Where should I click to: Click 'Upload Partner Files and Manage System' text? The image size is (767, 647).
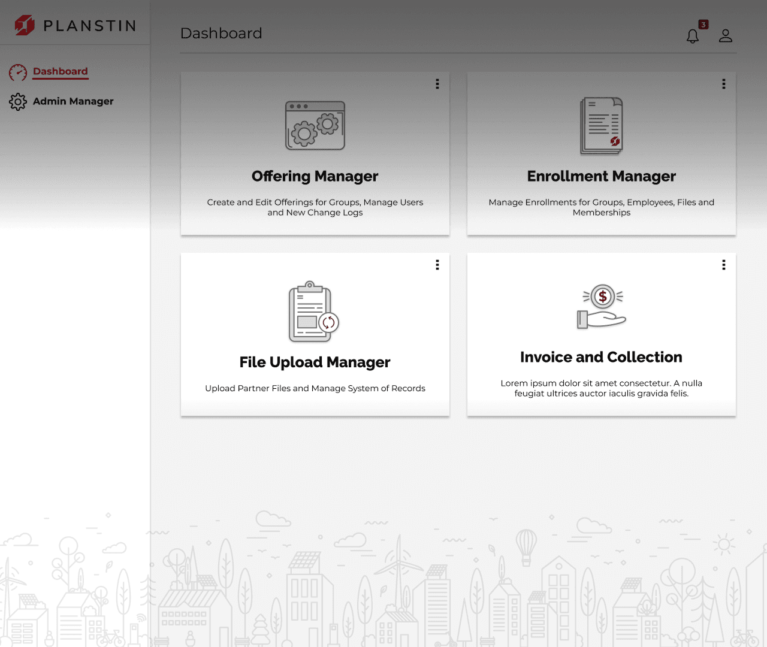[315, 388]
